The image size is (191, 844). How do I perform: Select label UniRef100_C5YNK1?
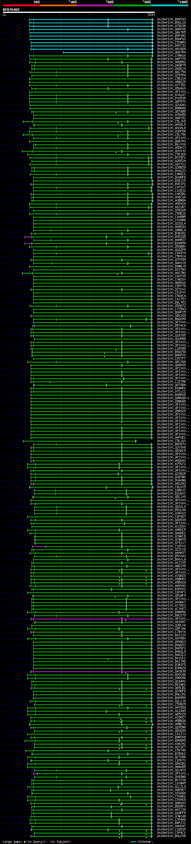171,796
